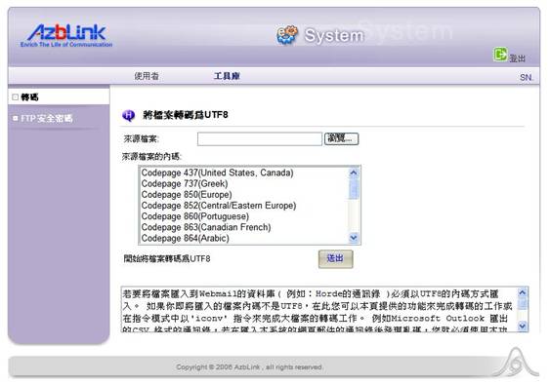Open the 工具庫 menu tab

point(227,76)
